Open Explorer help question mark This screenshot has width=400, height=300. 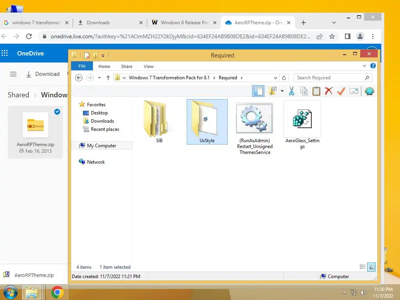click(373, 66)
